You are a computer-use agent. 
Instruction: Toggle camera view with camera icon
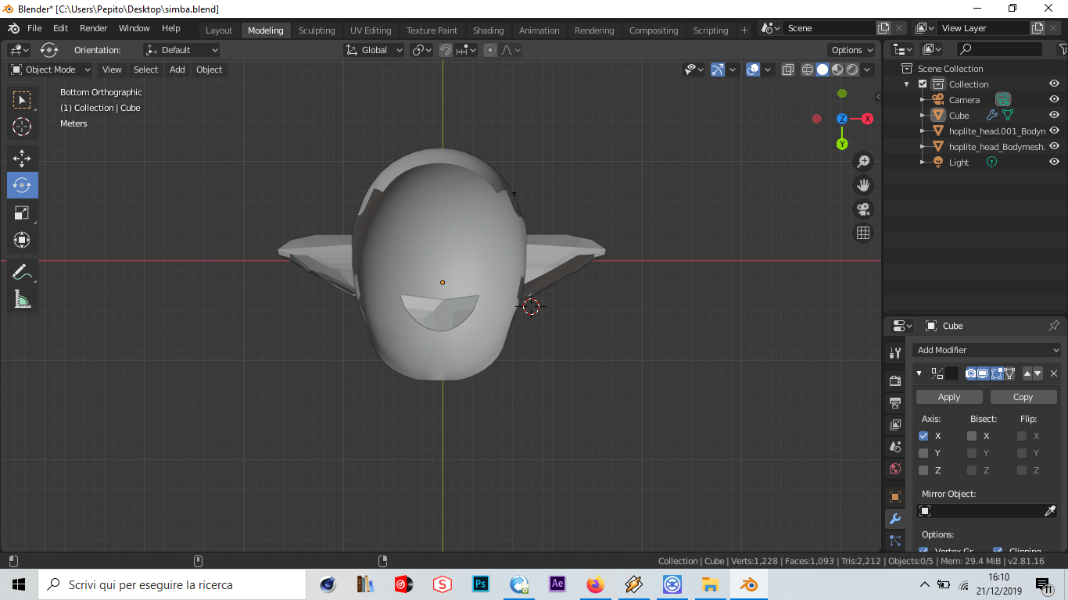[863, 209]
